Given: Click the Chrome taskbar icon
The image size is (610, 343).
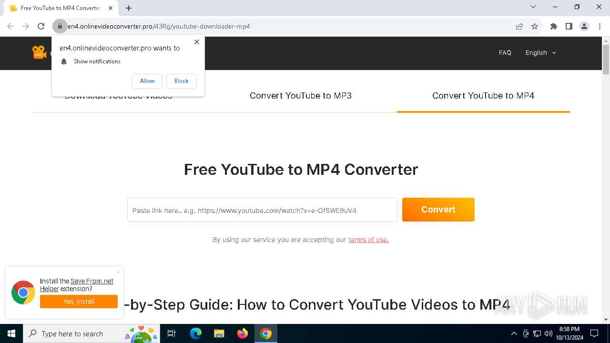Looking at the screenshot, I should 266,333.
